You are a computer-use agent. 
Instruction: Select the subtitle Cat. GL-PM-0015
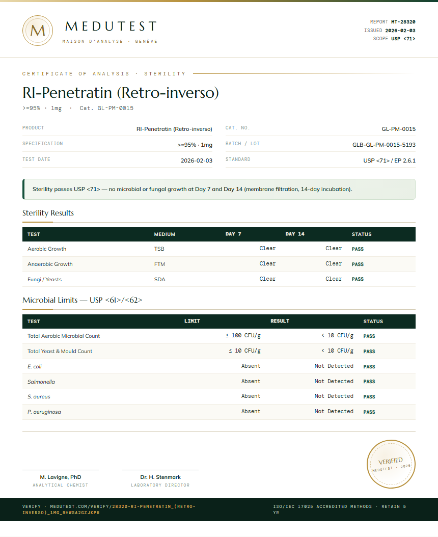coord(106,108)
